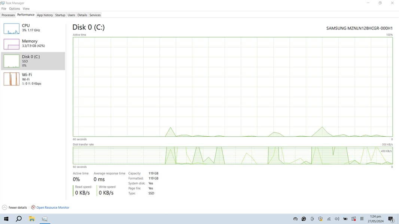
Task: Go to the Startup tab
Action: pos(60,15)
